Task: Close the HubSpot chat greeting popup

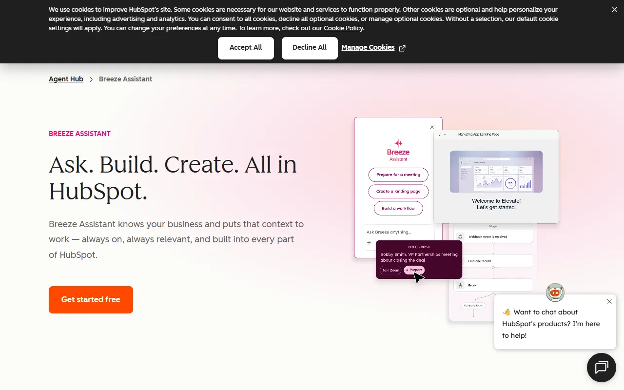Action: pos(609,301)
